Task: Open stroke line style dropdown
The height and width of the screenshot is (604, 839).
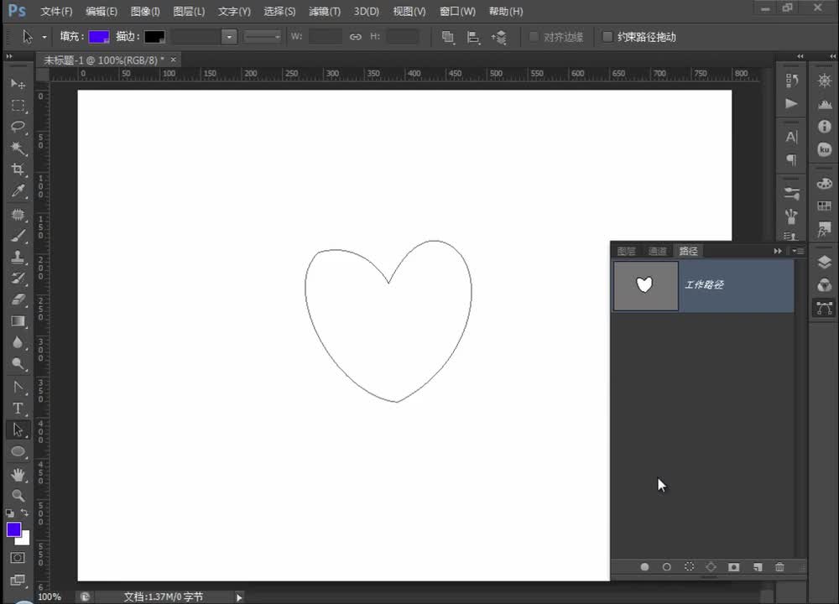Action: coord(262,37)
